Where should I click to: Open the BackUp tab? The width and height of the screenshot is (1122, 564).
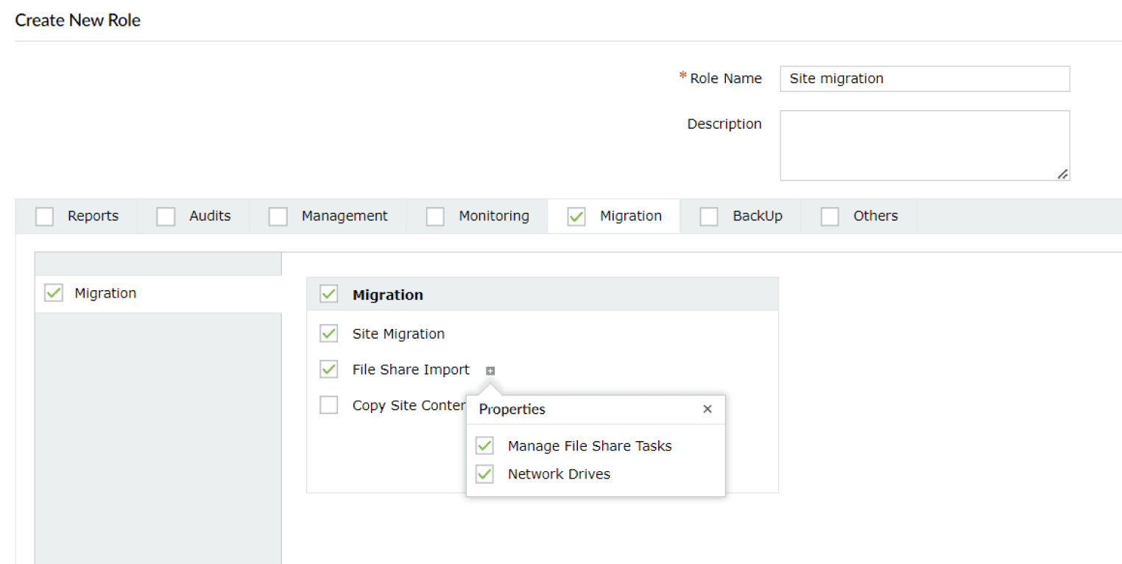(x=757, y=216)
